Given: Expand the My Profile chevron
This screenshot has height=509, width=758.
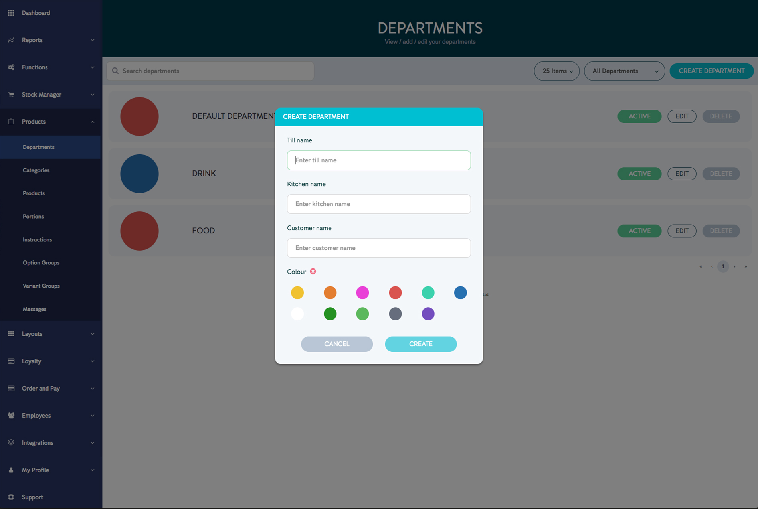Looking at the screenshot, I should (93, 470).
